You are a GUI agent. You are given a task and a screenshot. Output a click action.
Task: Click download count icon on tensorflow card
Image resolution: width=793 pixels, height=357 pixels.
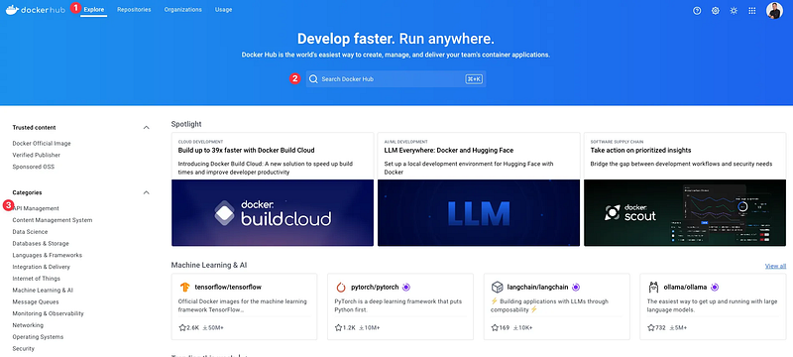(x=205, y=327)
